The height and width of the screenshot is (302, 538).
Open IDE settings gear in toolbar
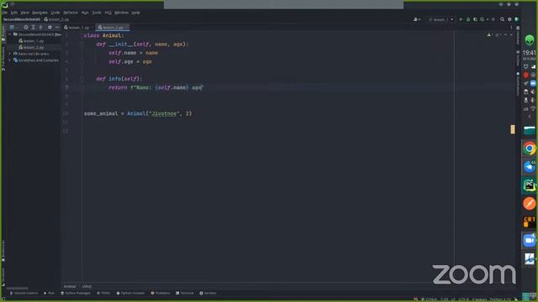pos(509,19)
